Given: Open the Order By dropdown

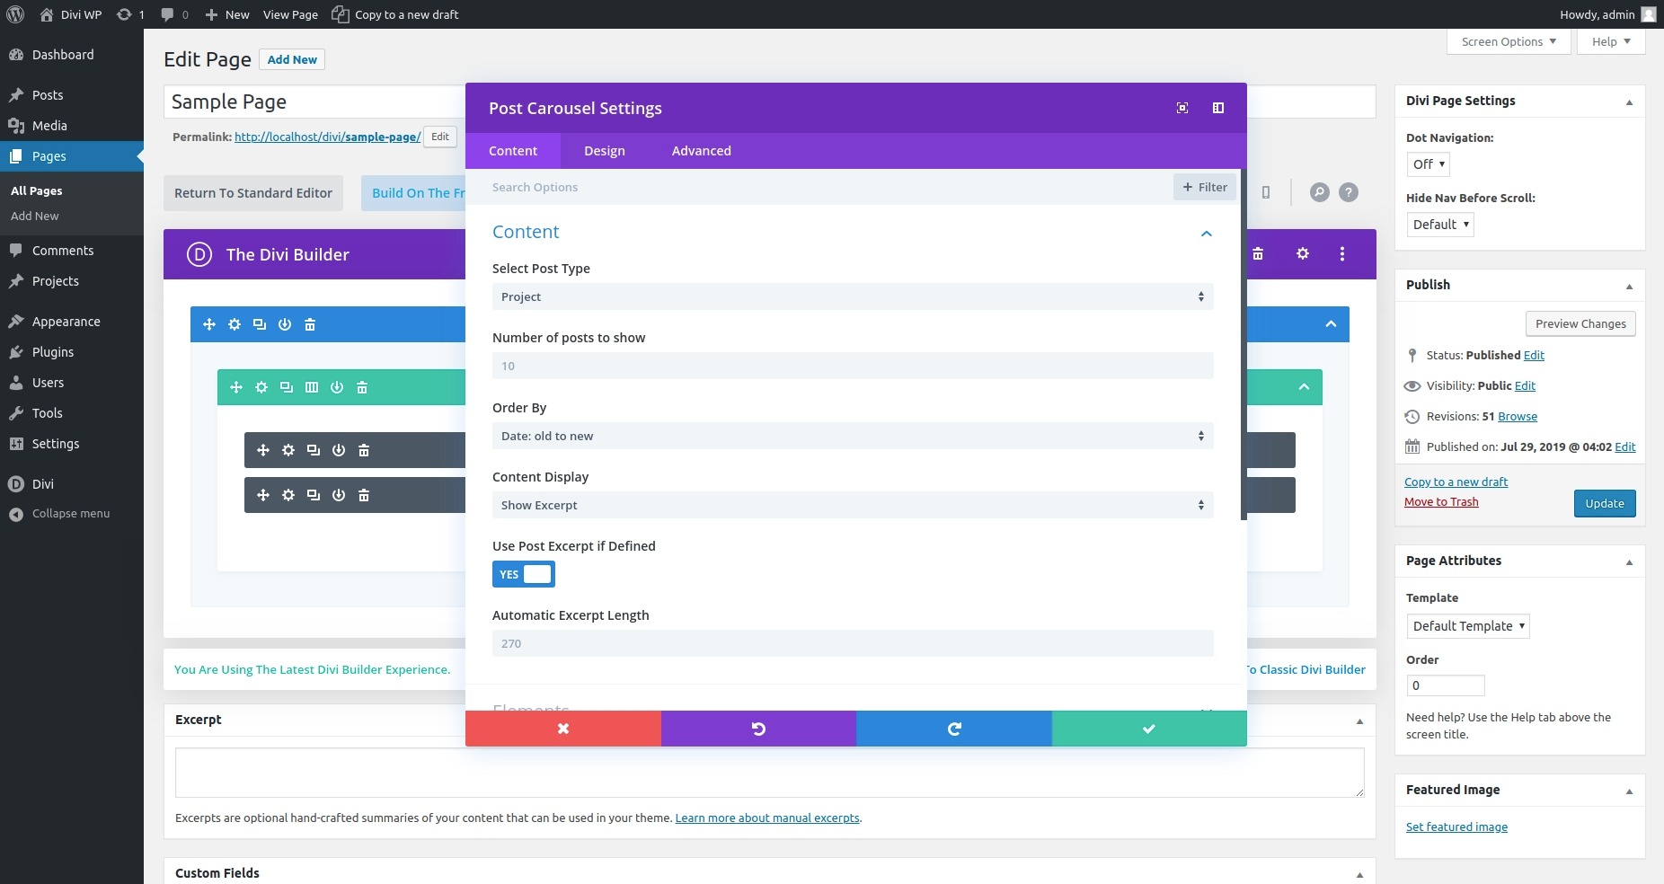Looking at the screenshot, I should (x=852, y=436).
